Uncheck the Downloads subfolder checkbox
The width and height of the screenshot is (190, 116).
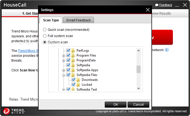click(x=74, y=79)
